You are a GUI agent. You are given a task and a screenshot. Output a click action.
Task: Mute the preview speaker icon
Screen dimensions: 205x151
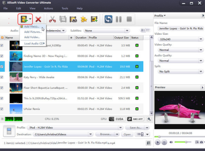pos(171,142)
